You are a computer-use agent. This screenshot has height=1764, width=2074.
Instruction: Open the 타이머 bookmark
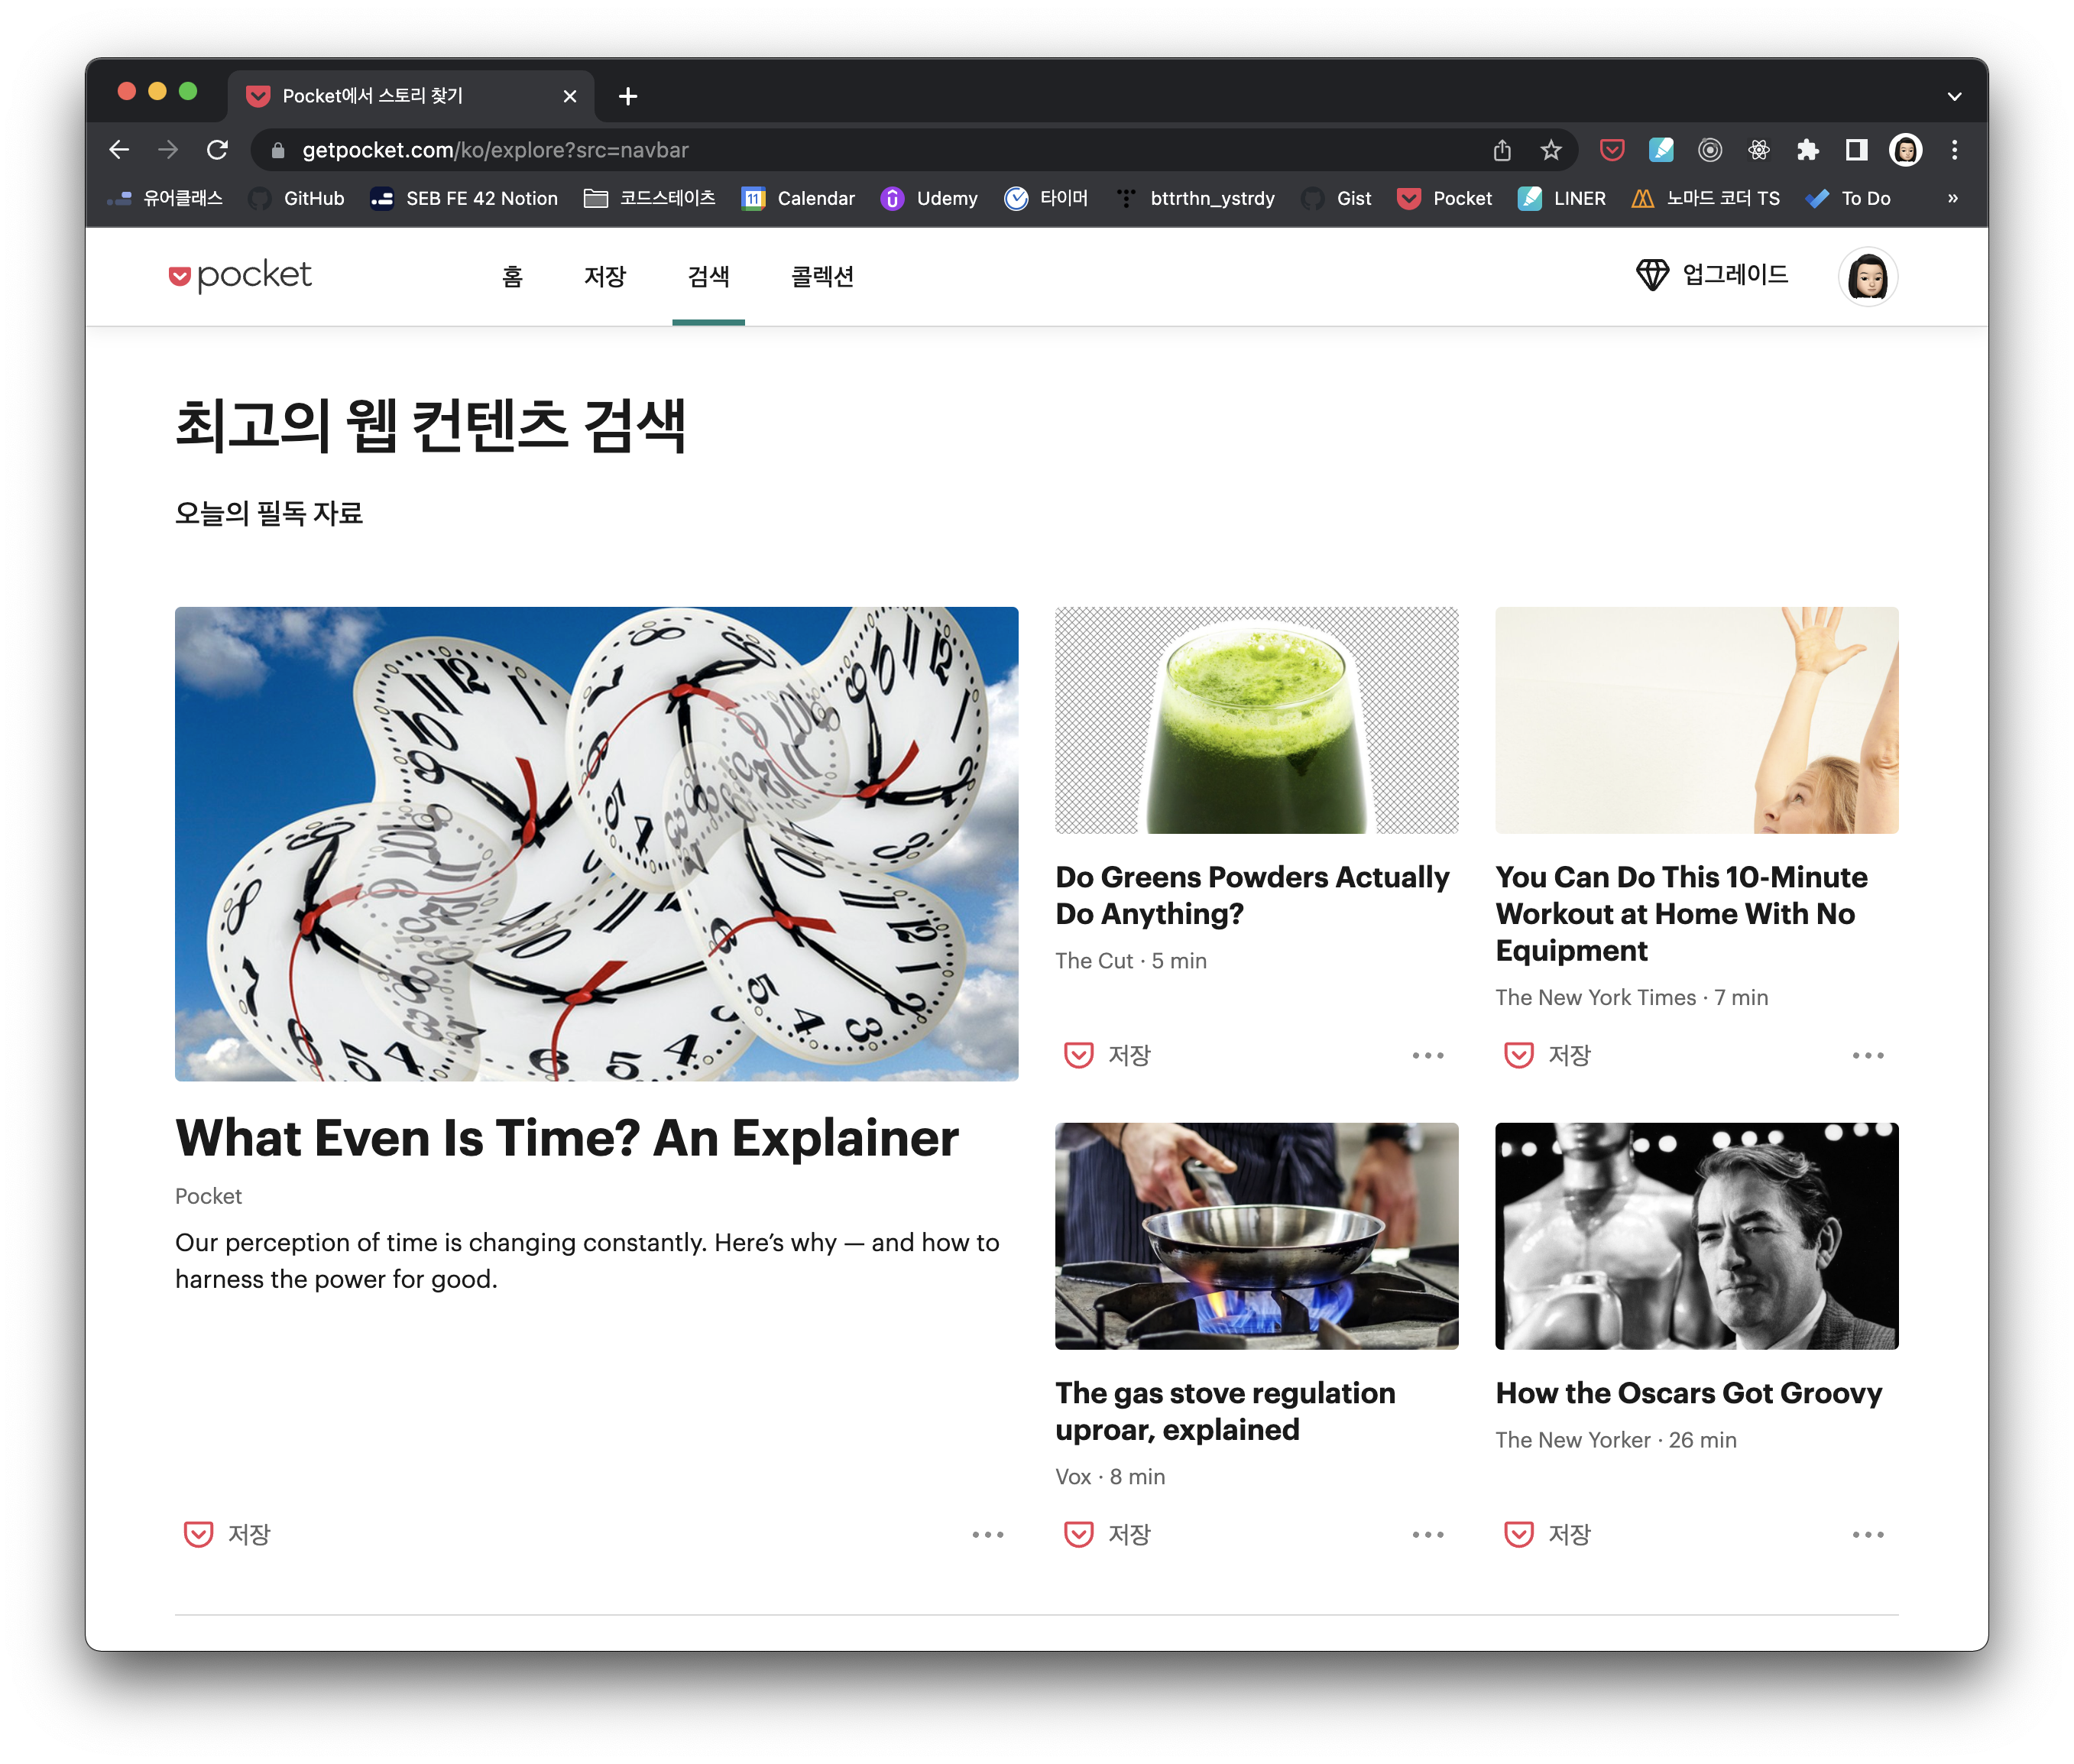point(1046,198)
